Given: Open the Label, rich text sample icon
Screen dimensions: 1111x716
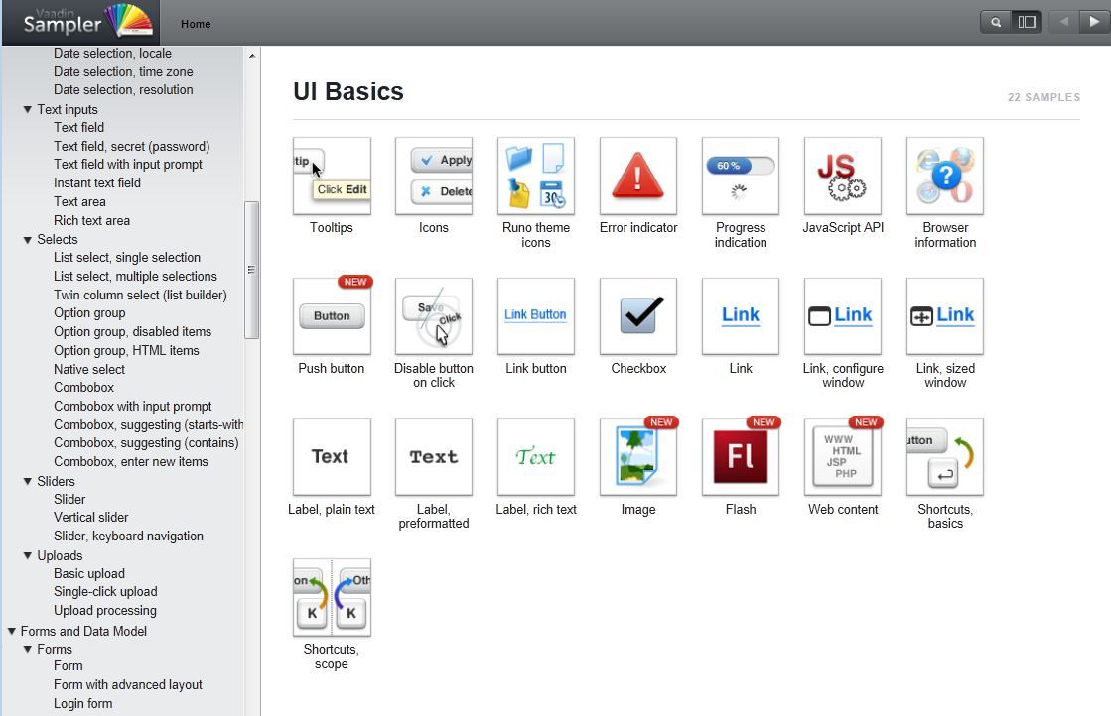Looking at the screenshot, I should pos(536,457).
